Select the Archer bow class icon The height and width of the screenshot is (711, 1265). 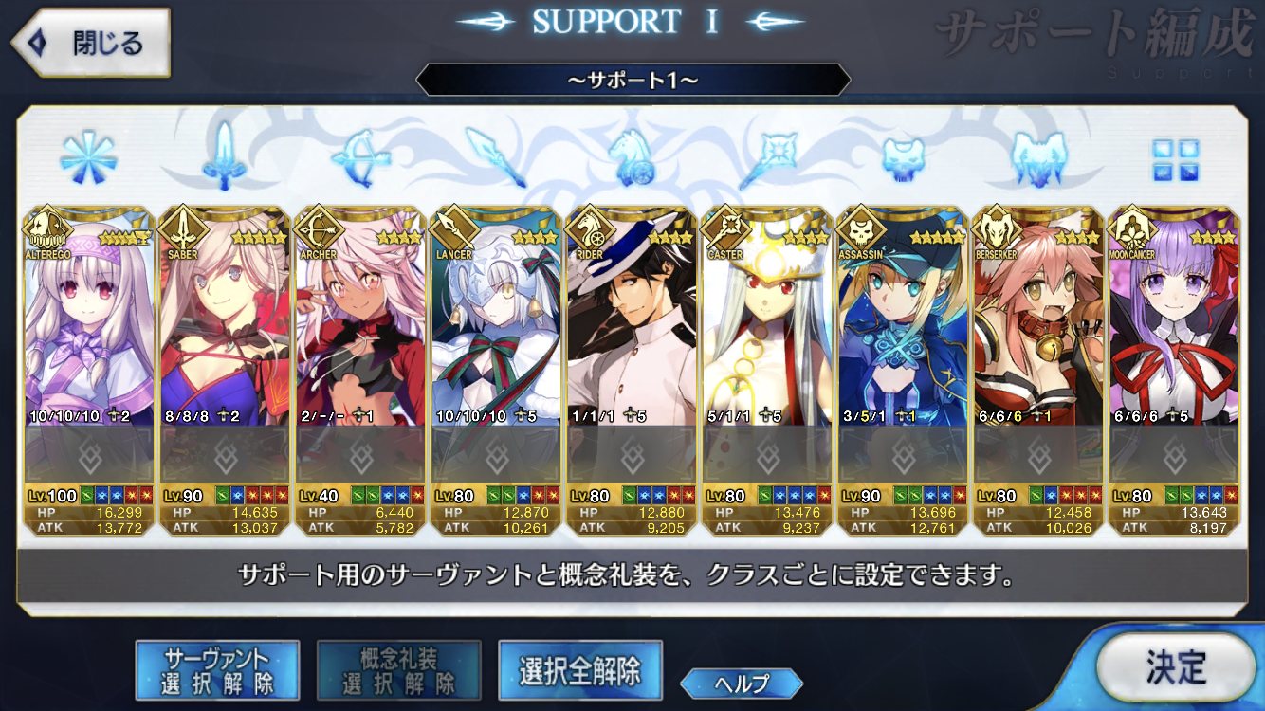[358, 157]
